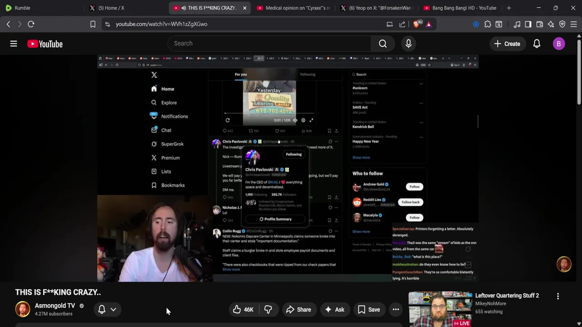The image size is (582, 327).
Task: Open site settings icon left of URL
Action: 107,24
